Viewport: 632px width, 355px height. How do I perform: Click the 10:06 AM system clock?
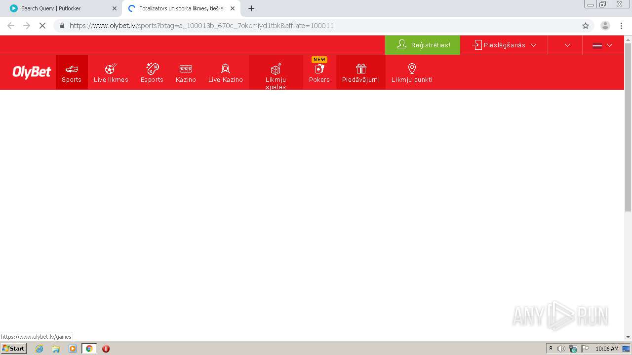tap(607, 349)
